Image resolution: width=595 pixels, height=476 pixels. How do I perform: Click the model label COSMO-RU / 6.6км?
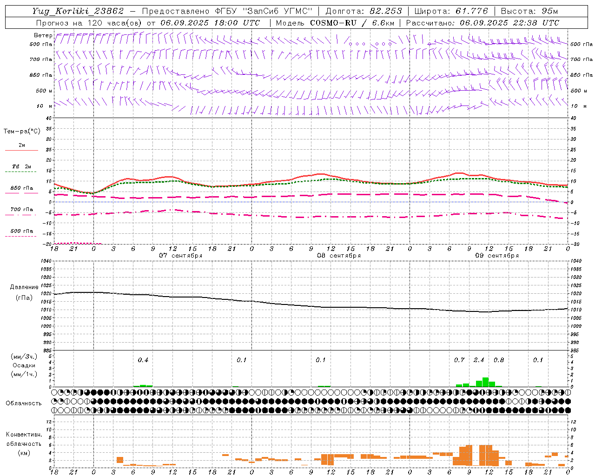pos(352,23)
